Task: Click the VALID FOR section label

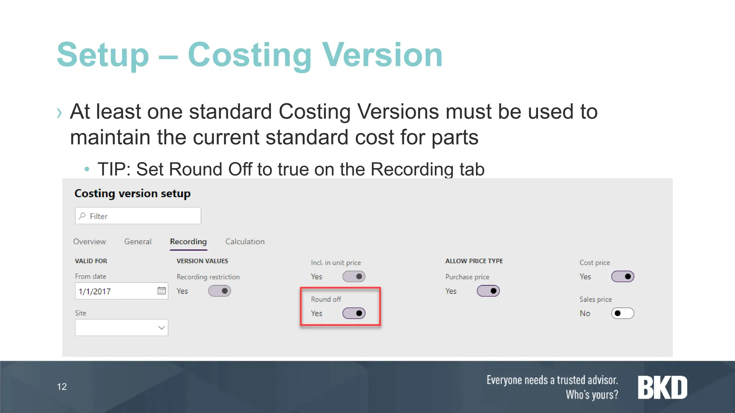Action: point(91,261)
